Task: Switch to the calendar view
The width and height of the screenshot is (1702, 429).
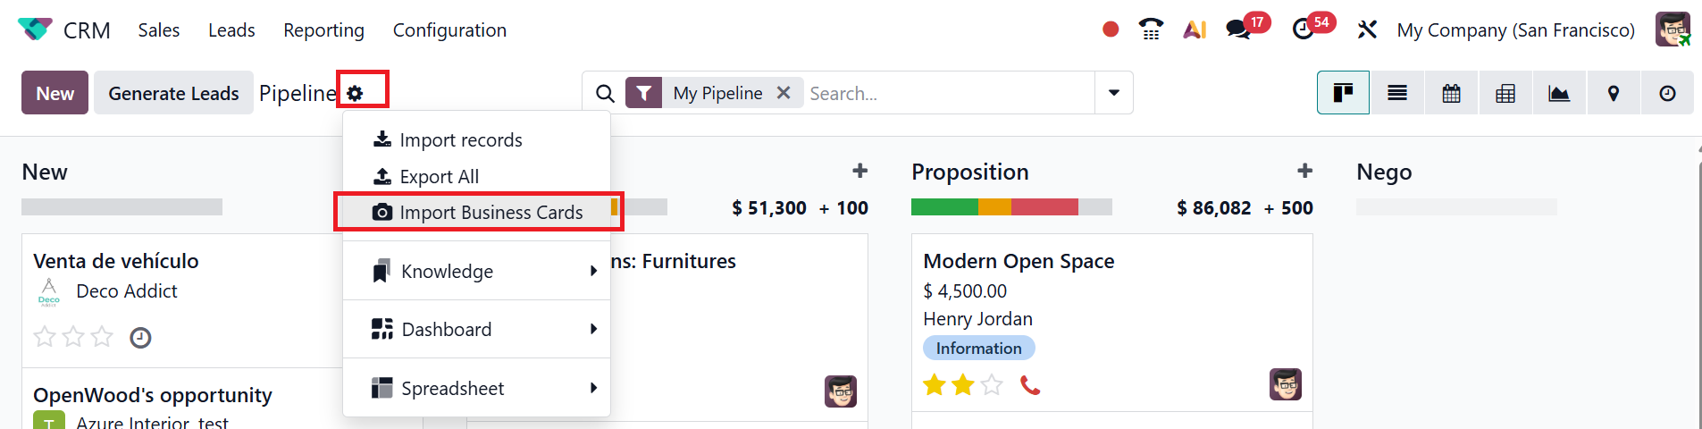Action: [1452, 93]
